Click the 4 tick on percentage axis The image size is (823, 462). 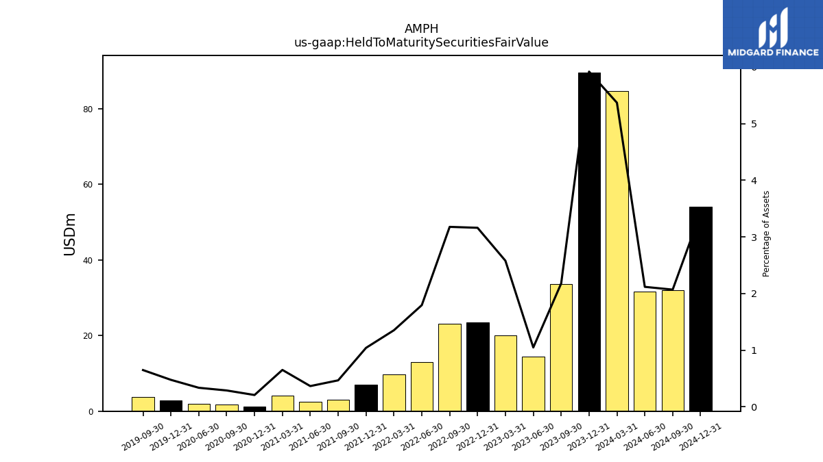[754, 181]
